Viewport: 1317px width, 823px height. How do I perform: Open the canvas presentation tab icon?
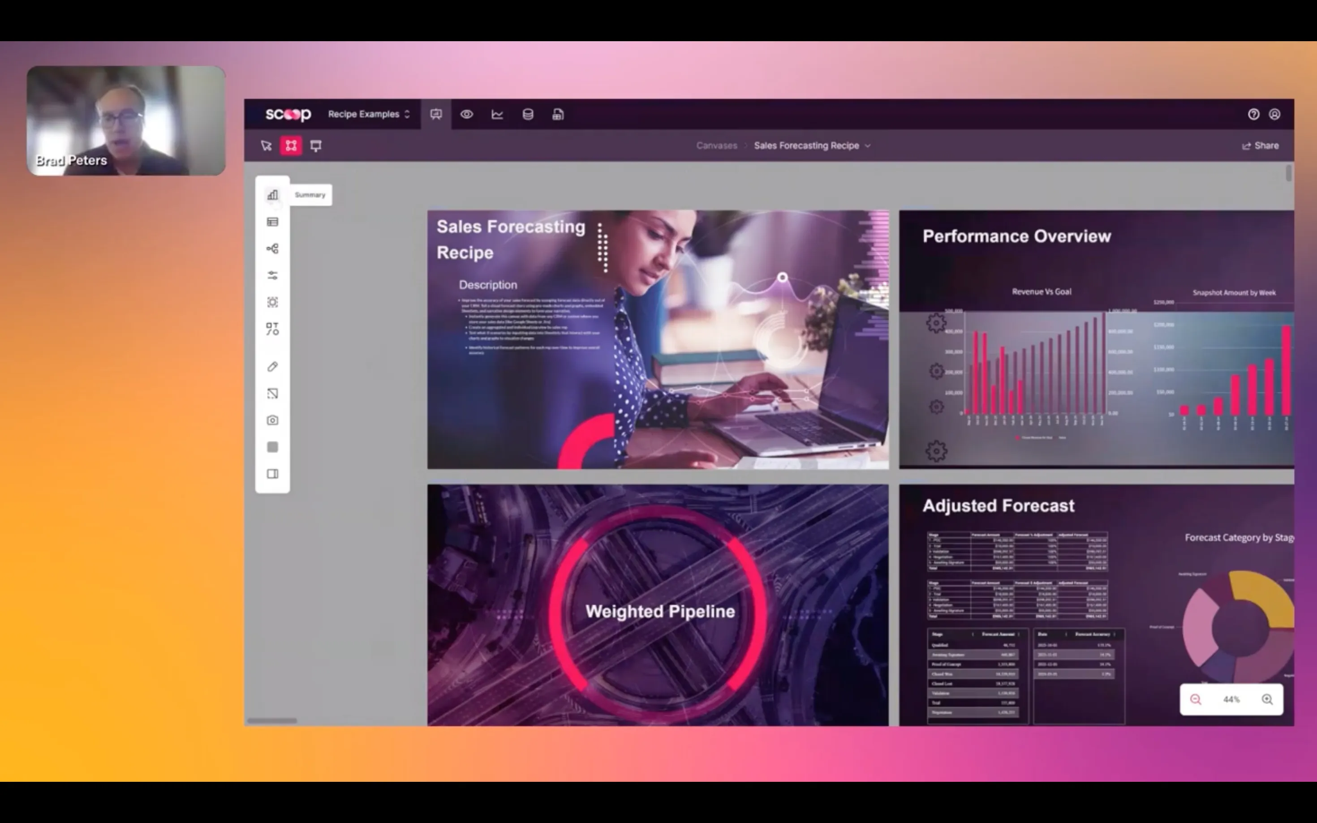(435, 114)
